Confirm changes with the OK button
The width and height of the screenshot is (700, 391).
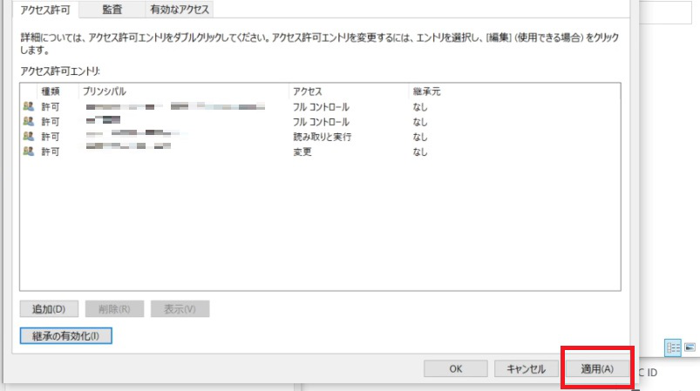coord(456,369)
